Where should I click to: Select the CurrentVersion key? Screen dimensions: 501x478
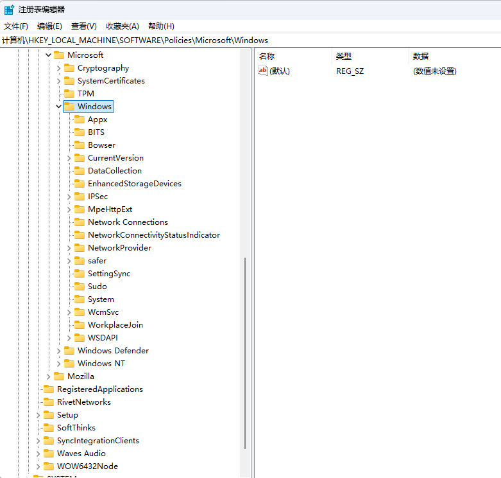[115, 158]
